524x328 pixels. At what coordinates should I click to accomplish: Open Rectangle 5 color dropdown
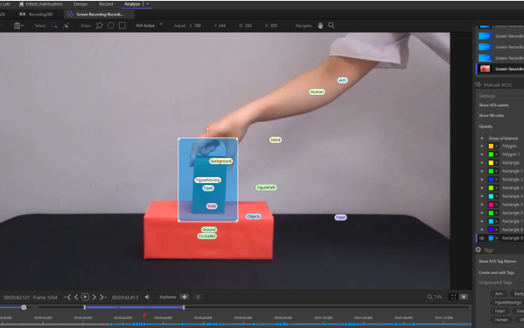[x=496, y=204]
